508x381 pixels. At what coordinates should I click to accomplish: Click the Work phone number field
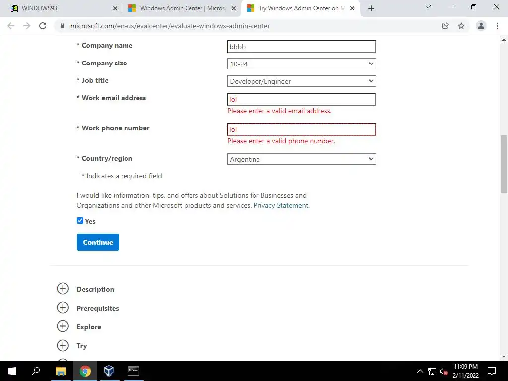tap(301, 129)
